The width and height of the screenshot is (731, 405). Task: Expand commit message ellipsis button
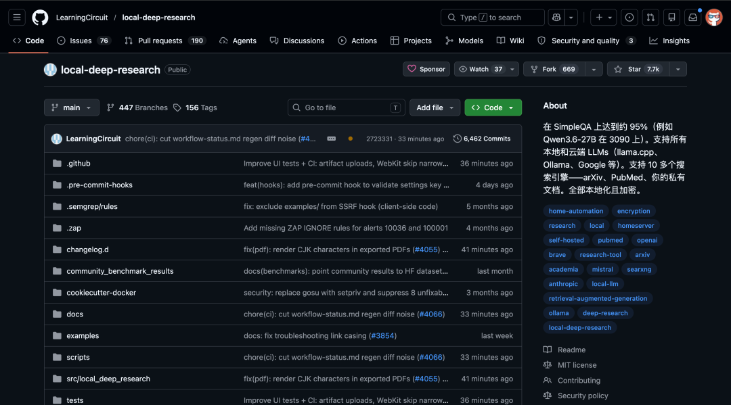coord(332,139)
